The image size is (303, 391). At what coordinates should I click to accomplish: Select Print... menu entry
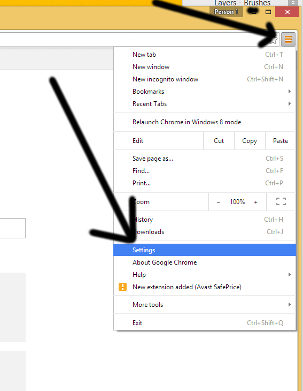205,183
